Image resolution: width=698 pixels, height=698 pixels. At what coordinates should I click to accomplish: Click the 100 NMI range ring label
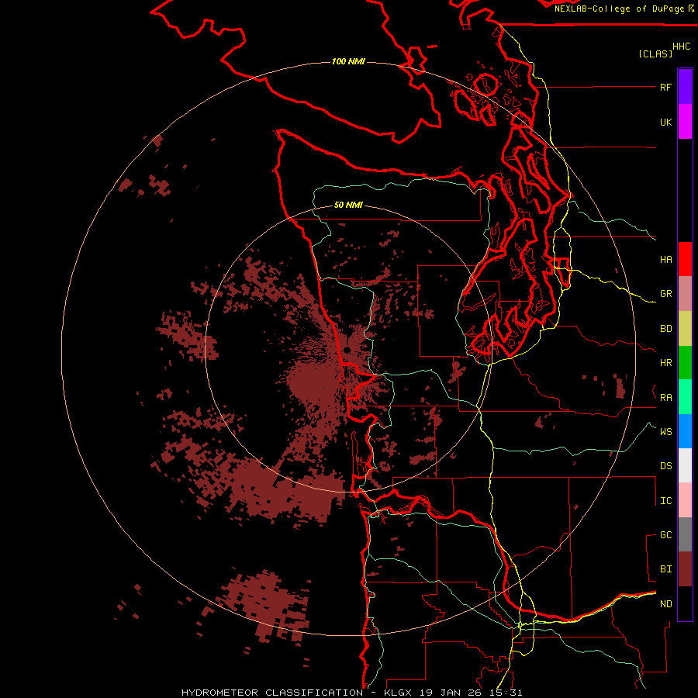[x=348, y=61]
